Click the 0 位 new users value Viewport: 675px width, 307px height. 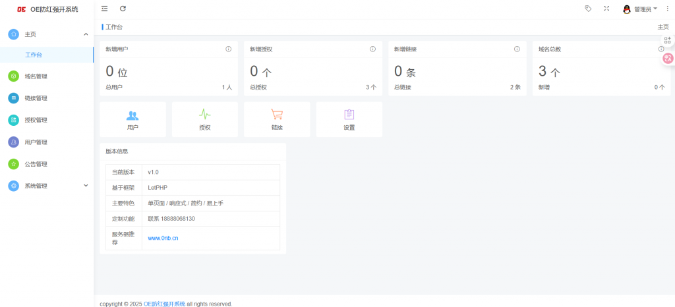117,71
